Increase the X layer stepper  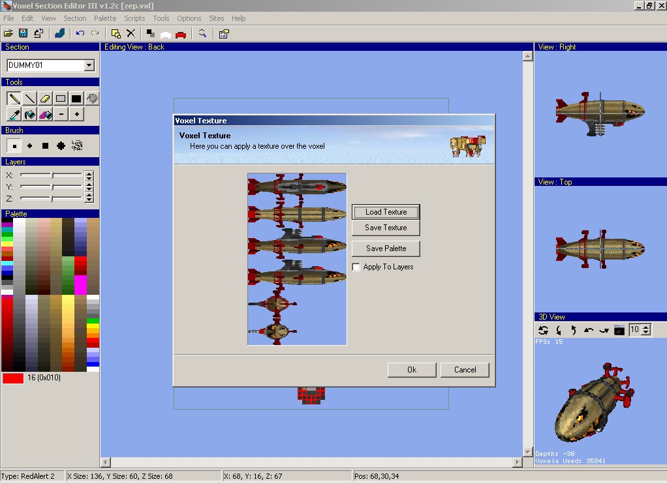tap(89, 173)
